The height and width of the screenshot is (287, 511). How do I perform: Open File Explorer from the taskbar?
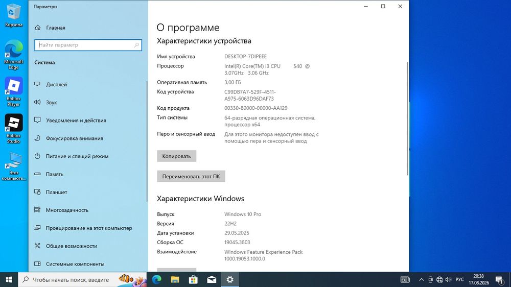(x=175, y=279)
